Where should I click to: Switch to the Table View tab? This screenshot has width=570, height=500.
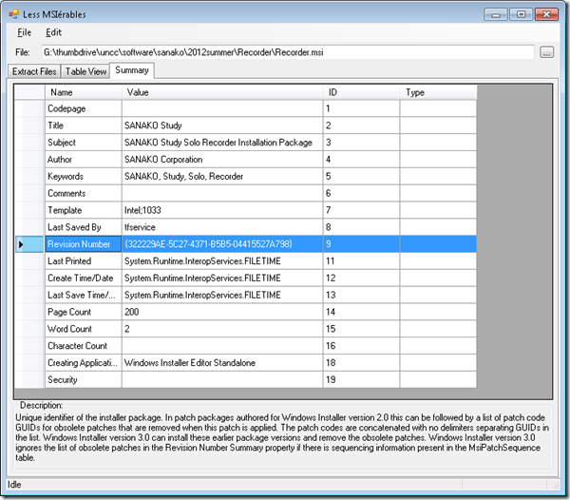click(85, 71)
